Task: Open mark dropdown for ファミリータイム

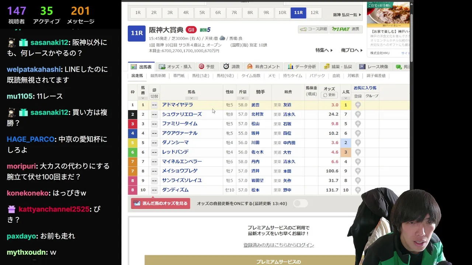Action: pos(154,124)
